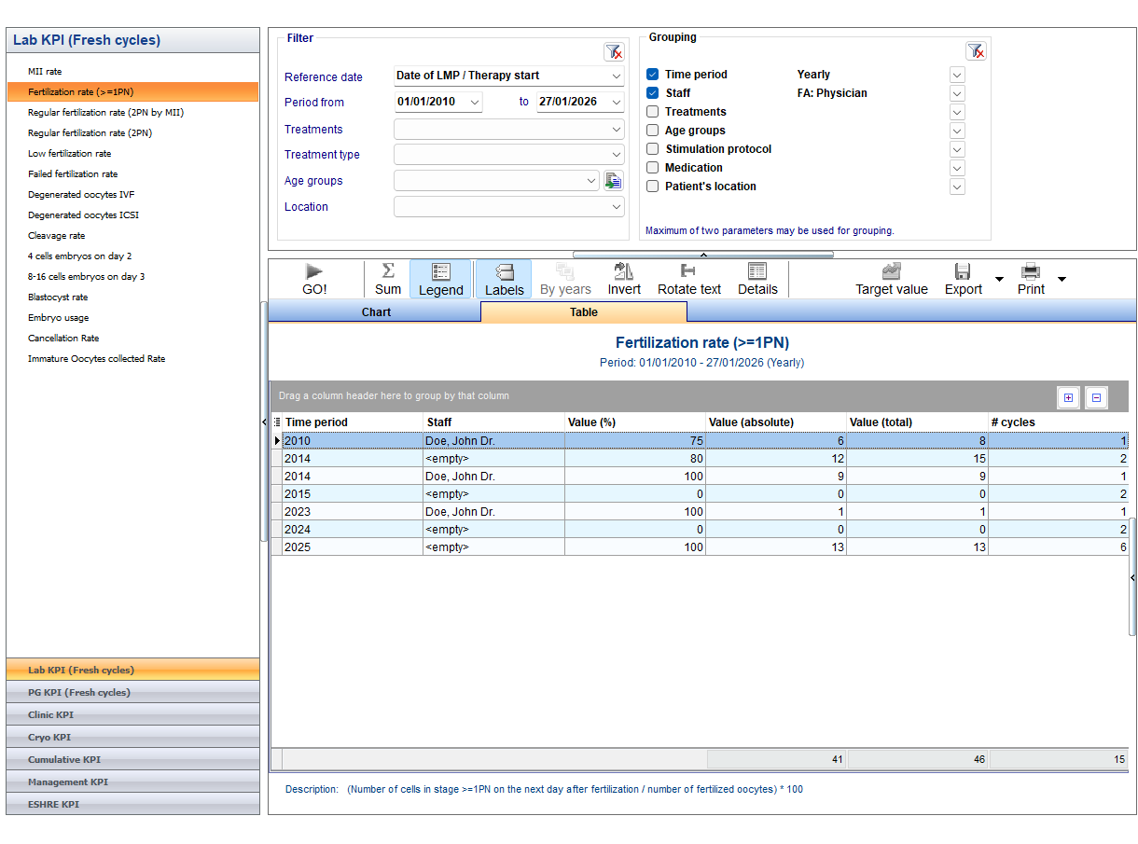Expand the Staff FA: Physician grouping options
1138x844 pixels.
point(957,93)
